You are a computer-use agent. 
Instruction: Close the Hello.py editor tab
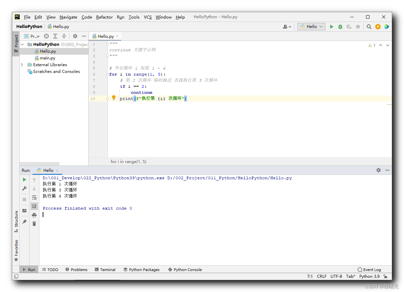tap(117, 36)
